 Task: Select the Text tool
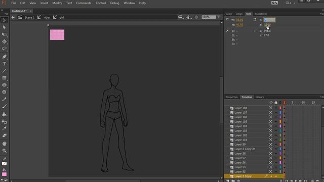coord(4,64)
